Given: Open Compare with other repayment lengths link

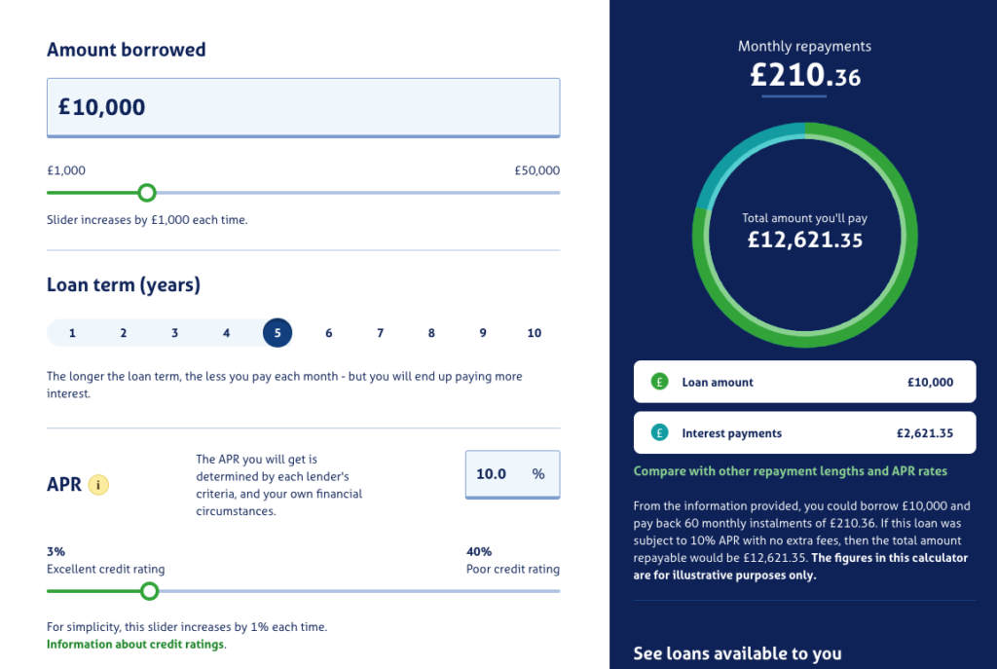Looking at the screenshot, I should 791,471.
